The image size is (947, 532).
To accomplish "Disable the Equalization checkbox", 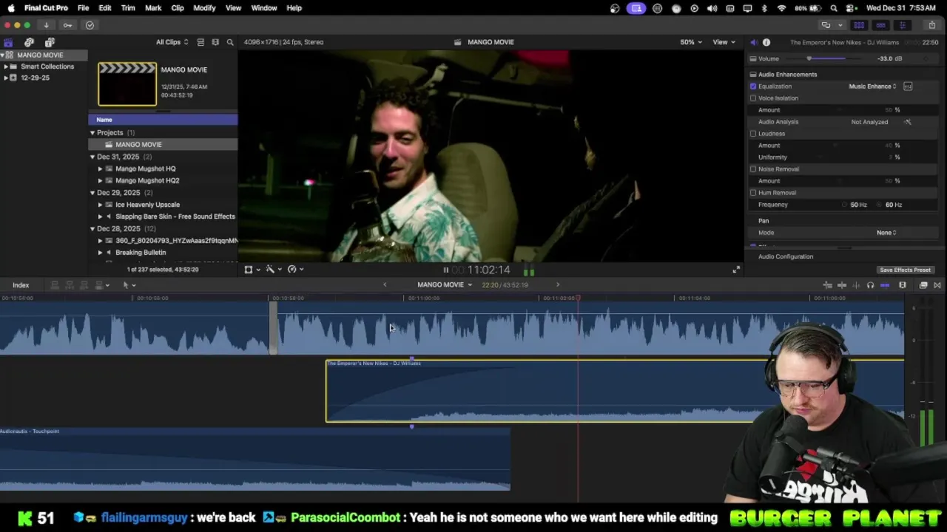I will click(x=753, y=86).
